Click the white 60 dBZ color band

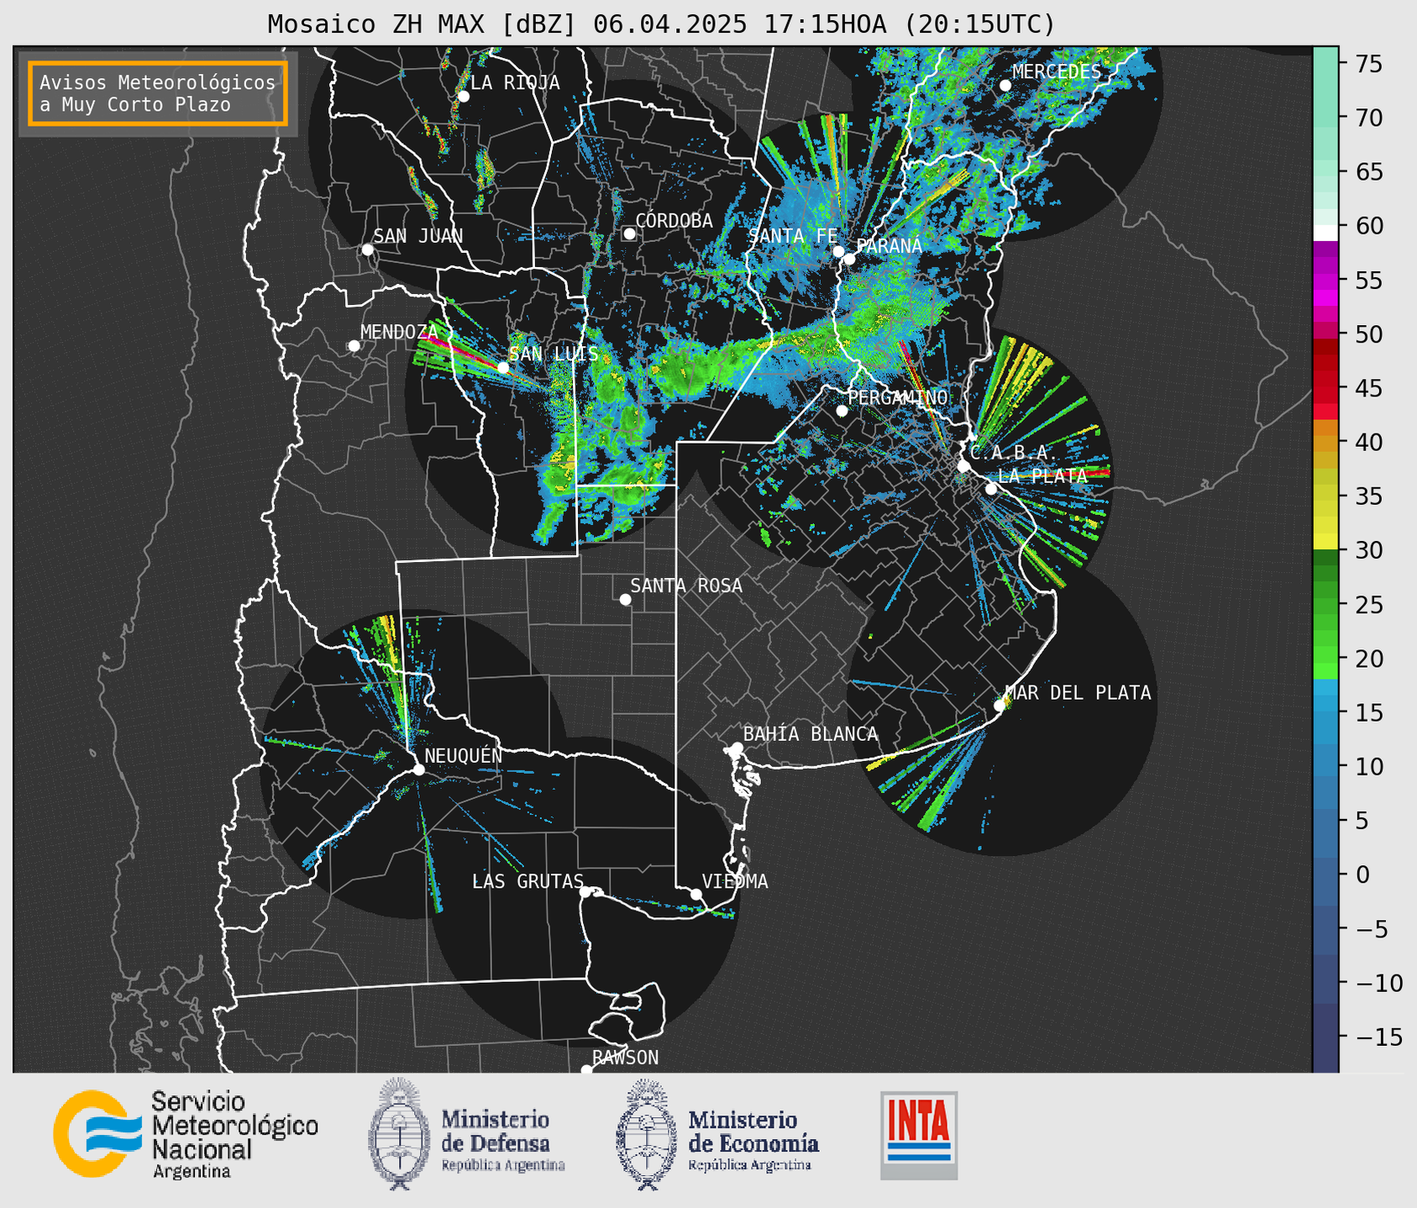coord(1325,232)
